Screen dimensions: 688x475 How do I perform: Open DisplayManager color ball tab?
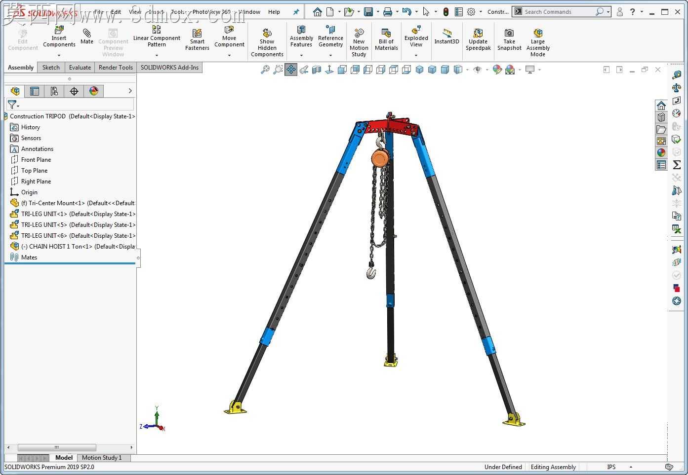point(94,91)
